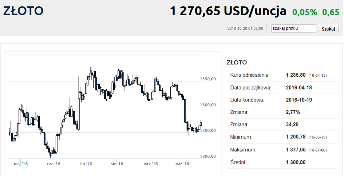The height and width of the screenshot is (176, 344).
Task: Click the 'wrz '16' axis label
Action: pyautogui.click(x=151, y=164)
